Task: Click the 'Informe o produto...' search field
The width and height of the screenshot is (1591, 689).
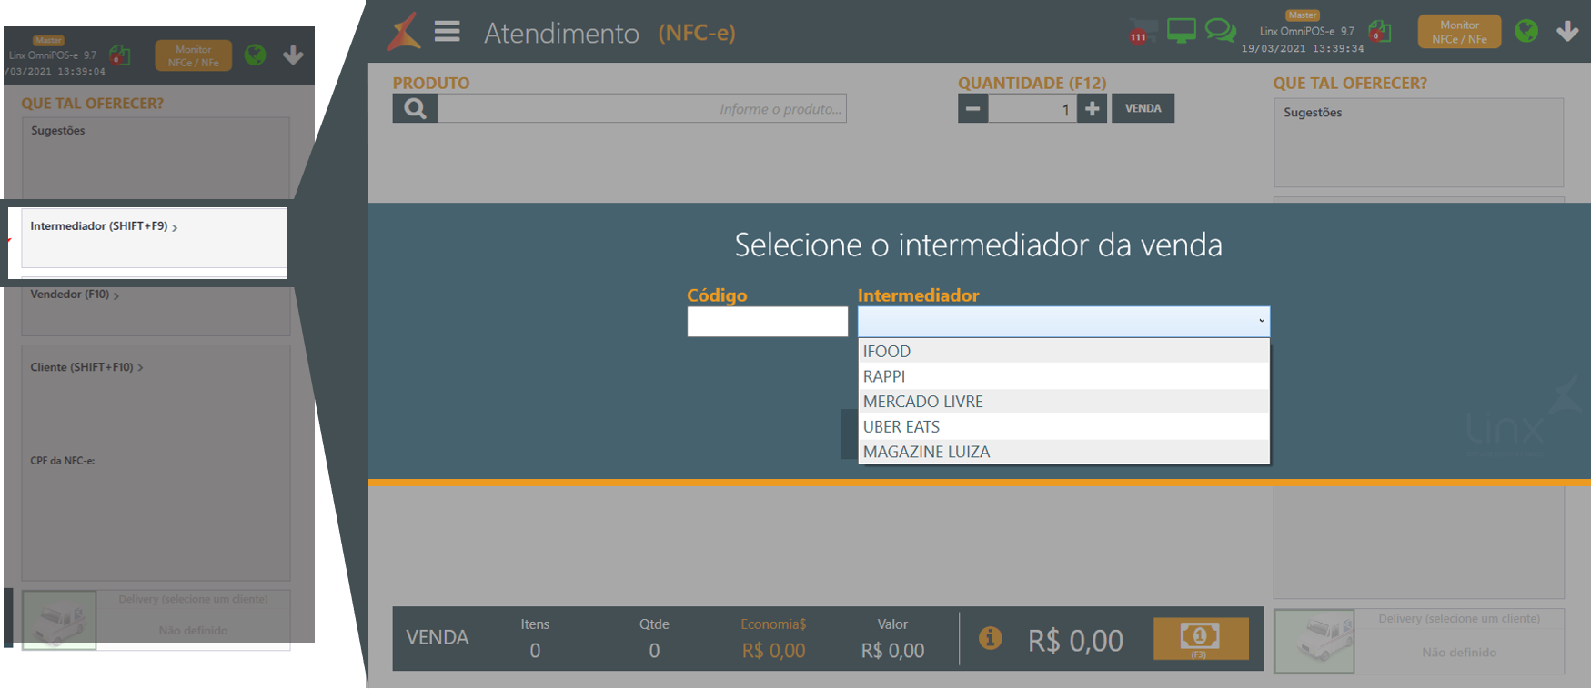Action: tap(642, 108)
